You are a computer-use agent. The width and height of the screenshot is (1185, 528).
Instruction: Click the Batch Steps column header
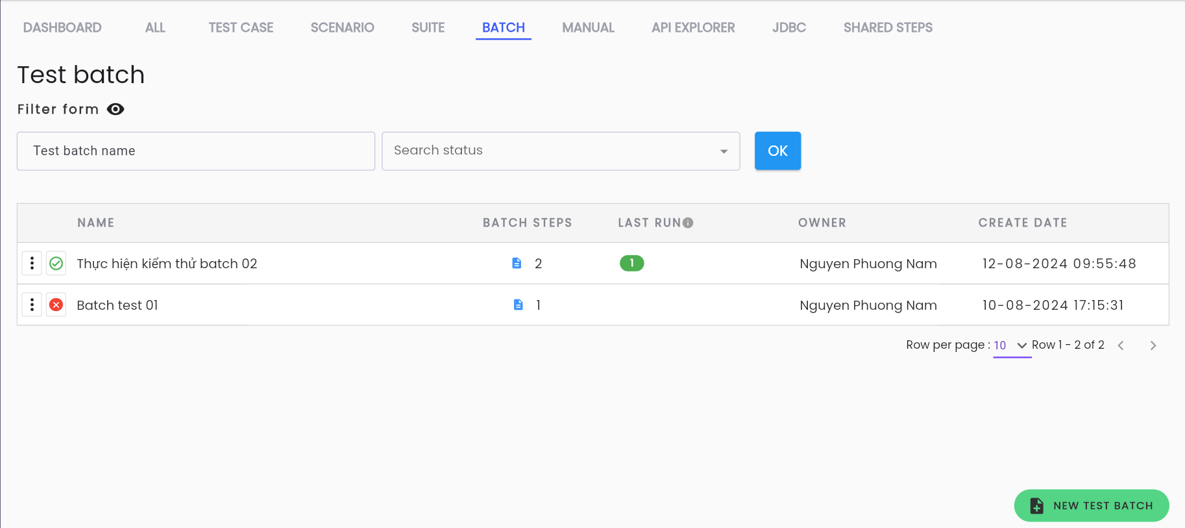pos(527,223)
